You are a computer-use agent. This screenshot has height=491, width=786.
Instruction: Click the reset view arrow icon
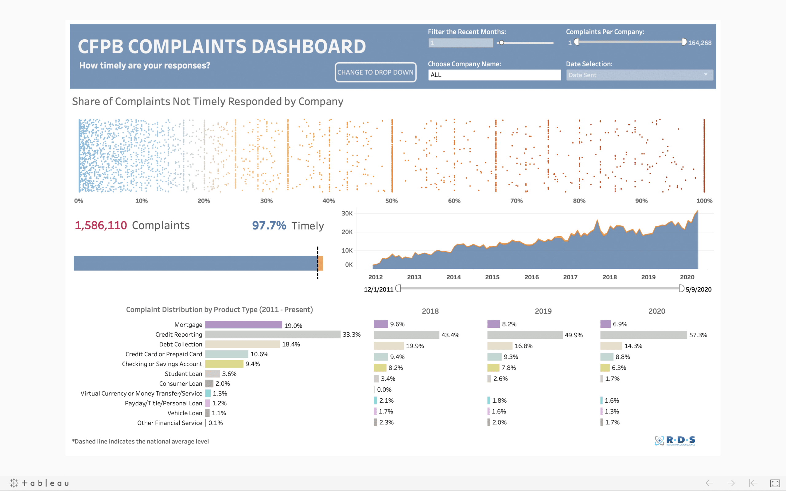pos(753,483)
